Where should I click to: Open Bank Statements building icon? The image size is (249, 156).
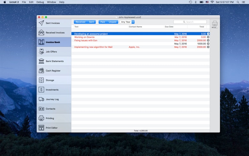click(x=41, y=61)
